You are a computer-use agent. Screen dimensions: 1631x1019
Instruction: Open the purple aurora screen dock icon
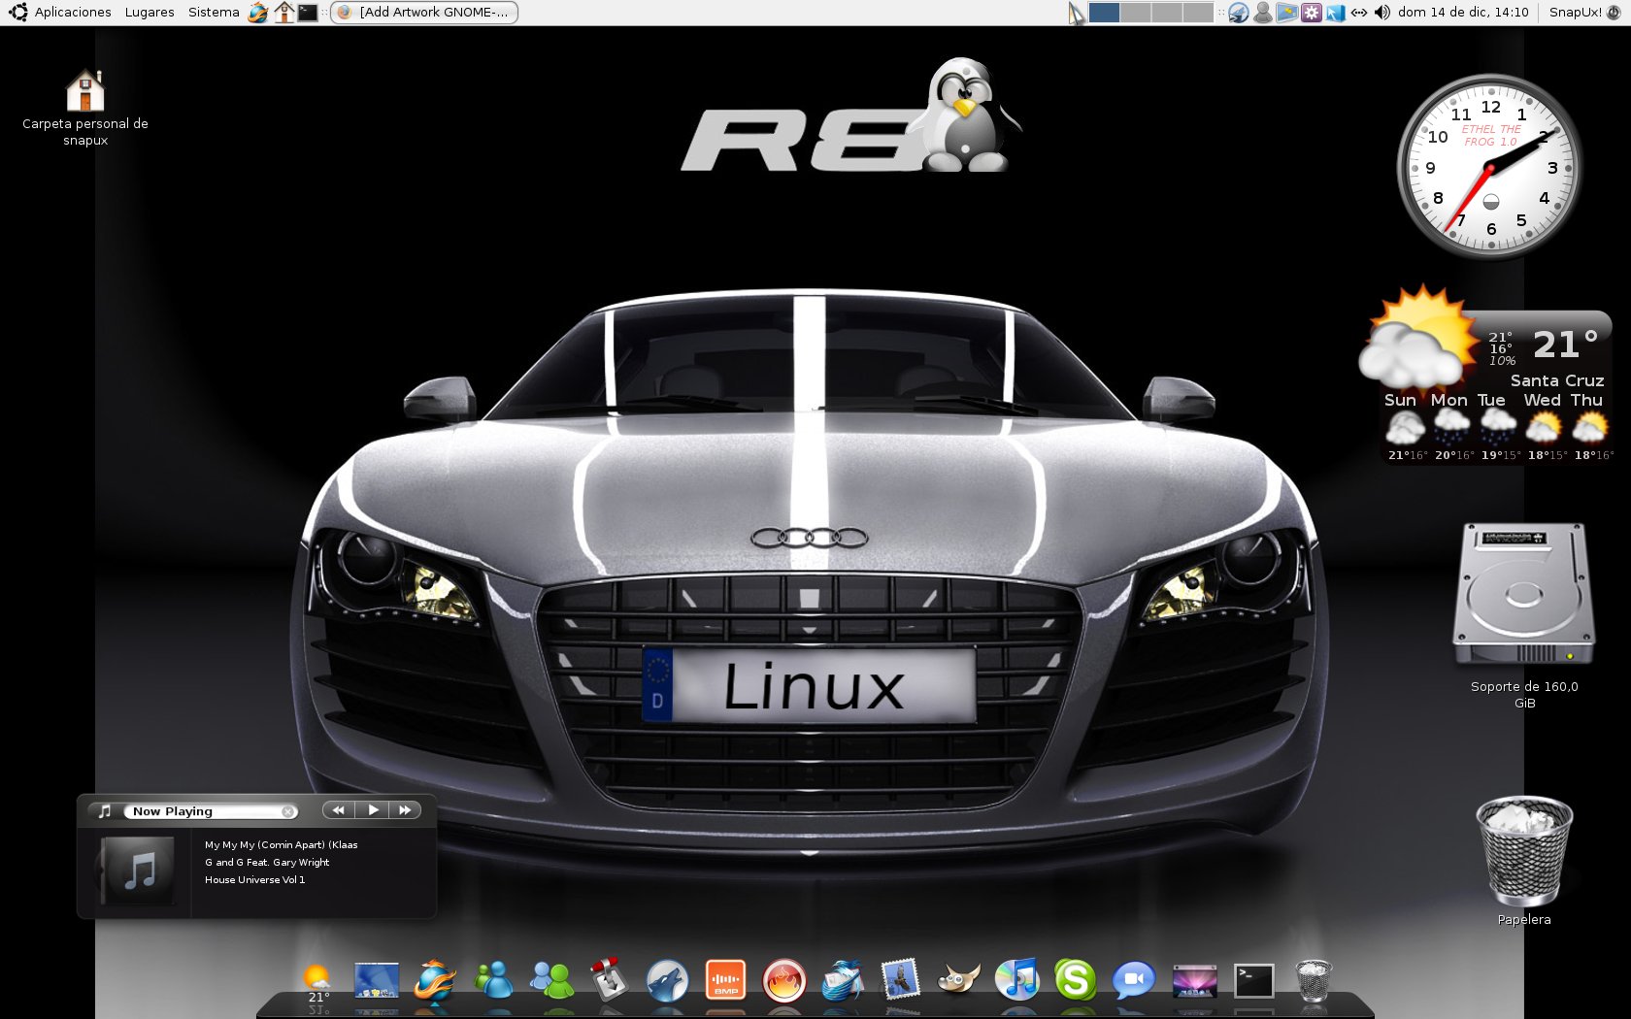pyautogui.click(x=1195, y=981)
